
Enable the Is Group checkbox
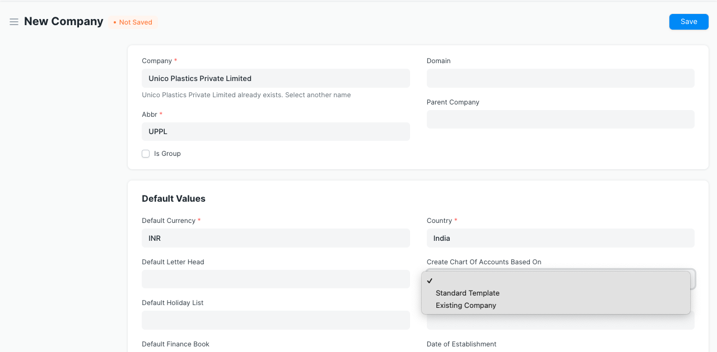(x=146, y=154)
